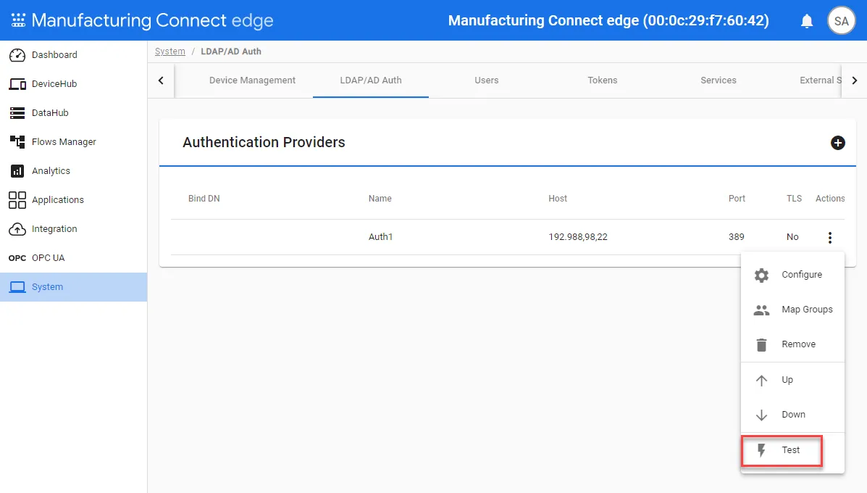
Task: Navigate to DeviceHub in the sidebar
Action: tap(74, 84)
